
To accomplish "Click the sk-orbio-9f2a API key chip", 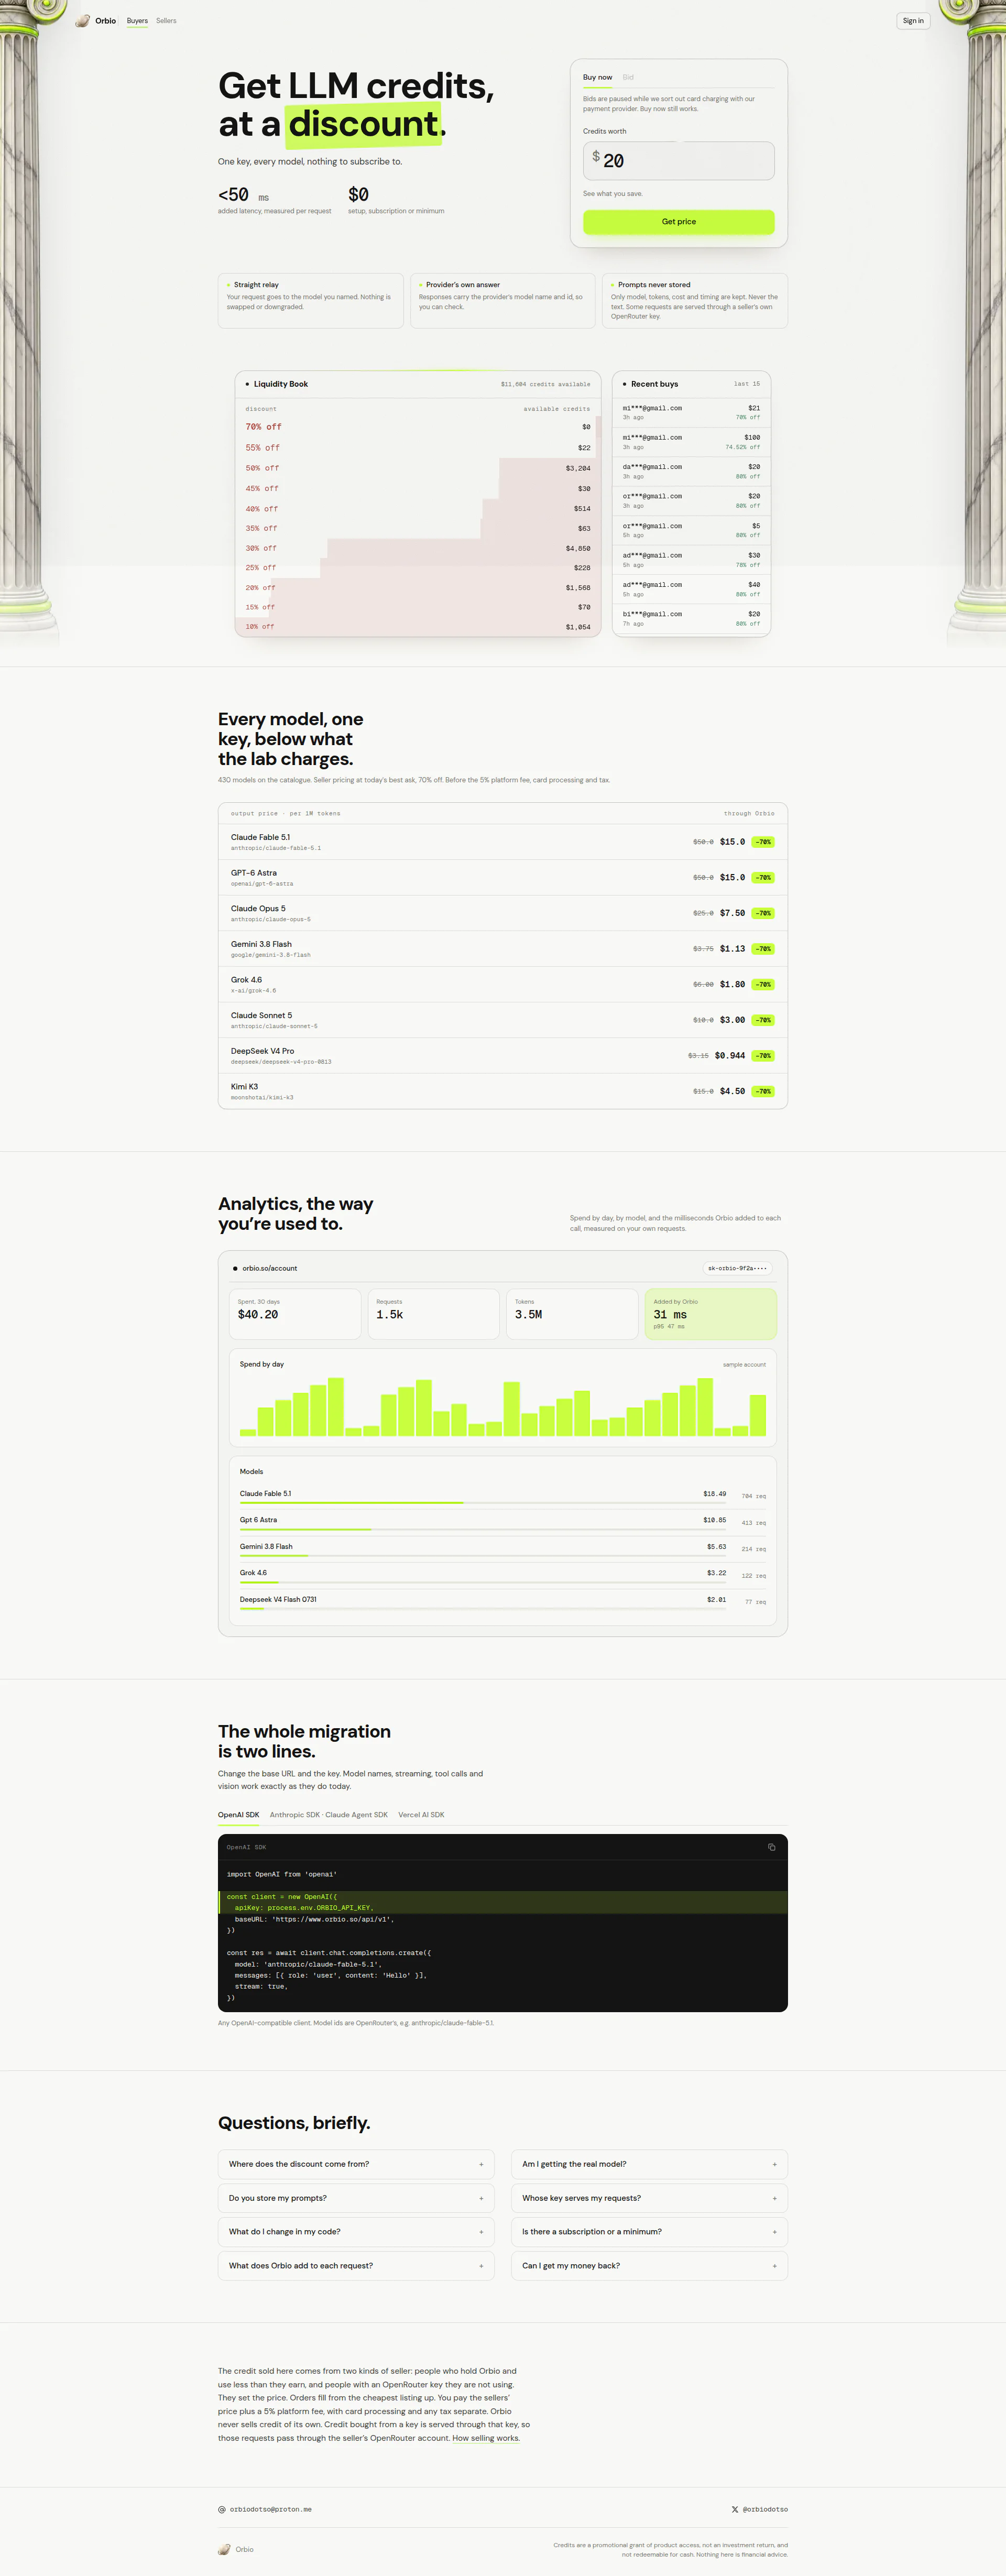I will pos(737,1268).
